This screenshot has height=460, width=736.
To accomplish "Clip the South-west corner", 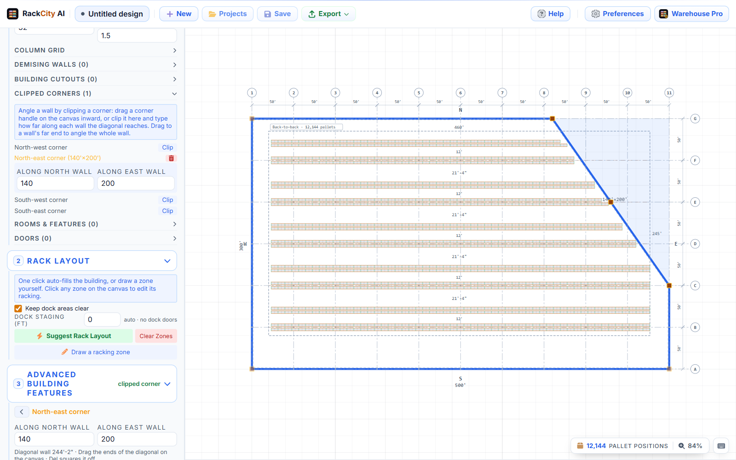I will click(167, 200).
